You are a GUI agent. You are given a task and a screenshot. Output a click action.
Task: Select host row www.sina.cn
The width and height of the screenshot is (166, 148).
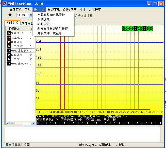click(21, 63)
